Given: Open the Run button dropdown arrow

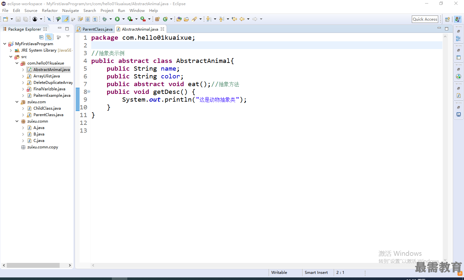Looking at the screenshot, I should (x=123, y=19).
